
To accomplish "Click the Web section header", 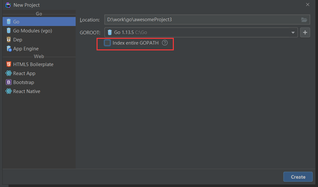I will (x=39, y=56).
